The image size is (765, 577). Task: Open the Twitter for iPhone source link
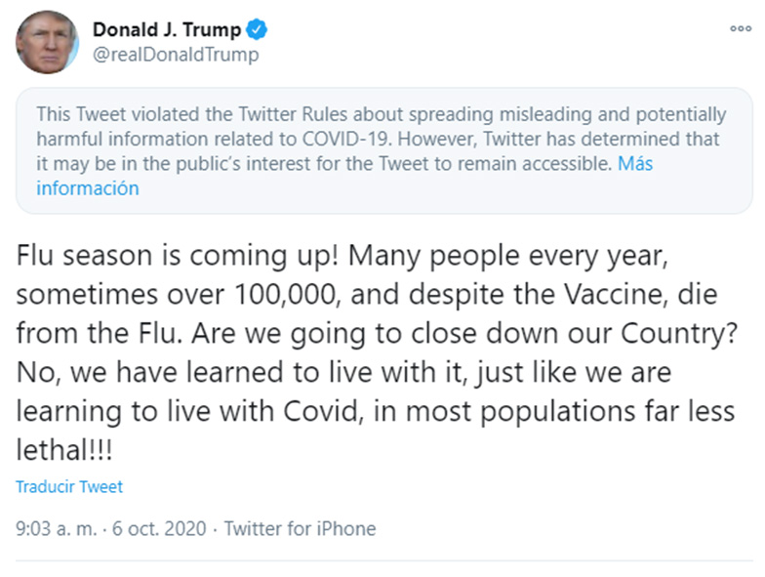[x=300, y=529]
